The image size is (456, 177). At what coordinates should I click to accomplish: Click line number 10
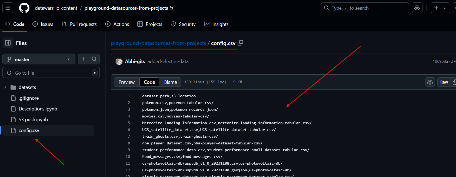click(128, 157)
